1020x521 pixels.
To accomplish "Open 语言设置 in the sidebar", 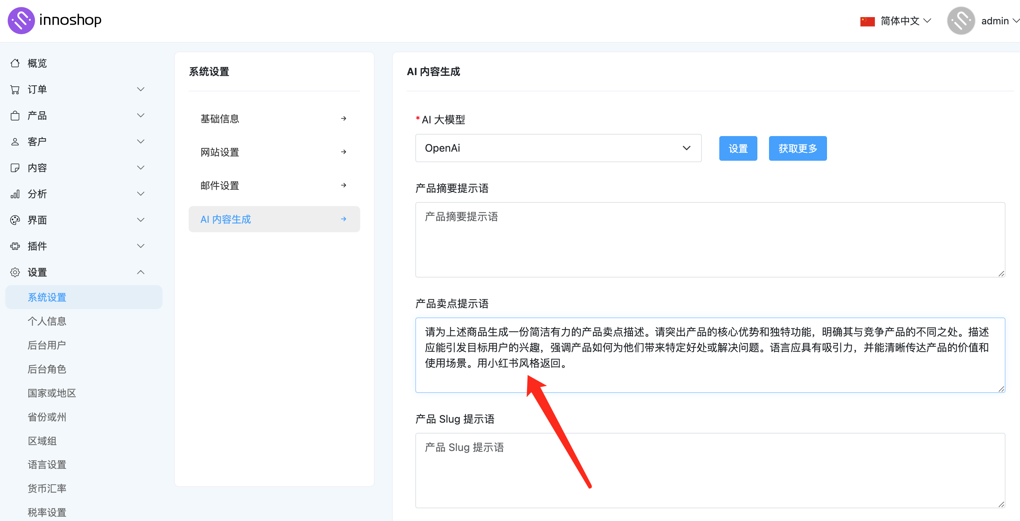I will click(x=47, y=465).
